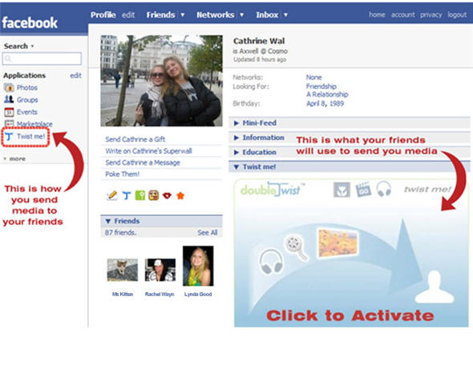473x365 pixels.
Task: Click Send Cathrine a Gift link
Action: click(135, 139)
